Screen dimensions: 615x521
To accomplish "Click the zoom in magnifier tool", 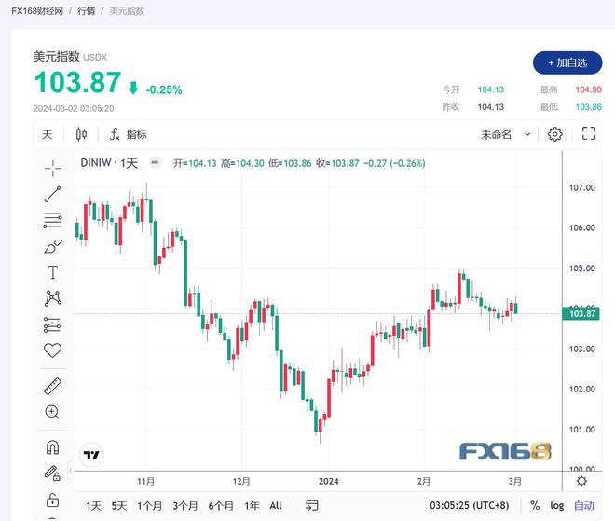I will point(52,412).
